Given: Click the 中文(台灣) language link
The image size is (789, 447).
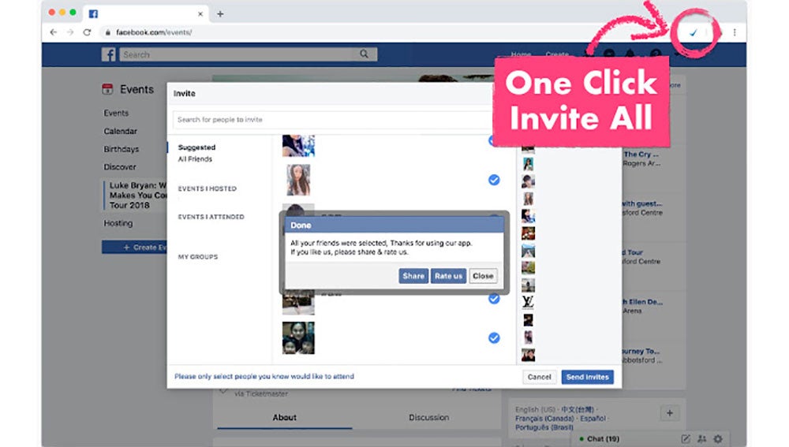Looking at the screenshot, I should [578, 409].
